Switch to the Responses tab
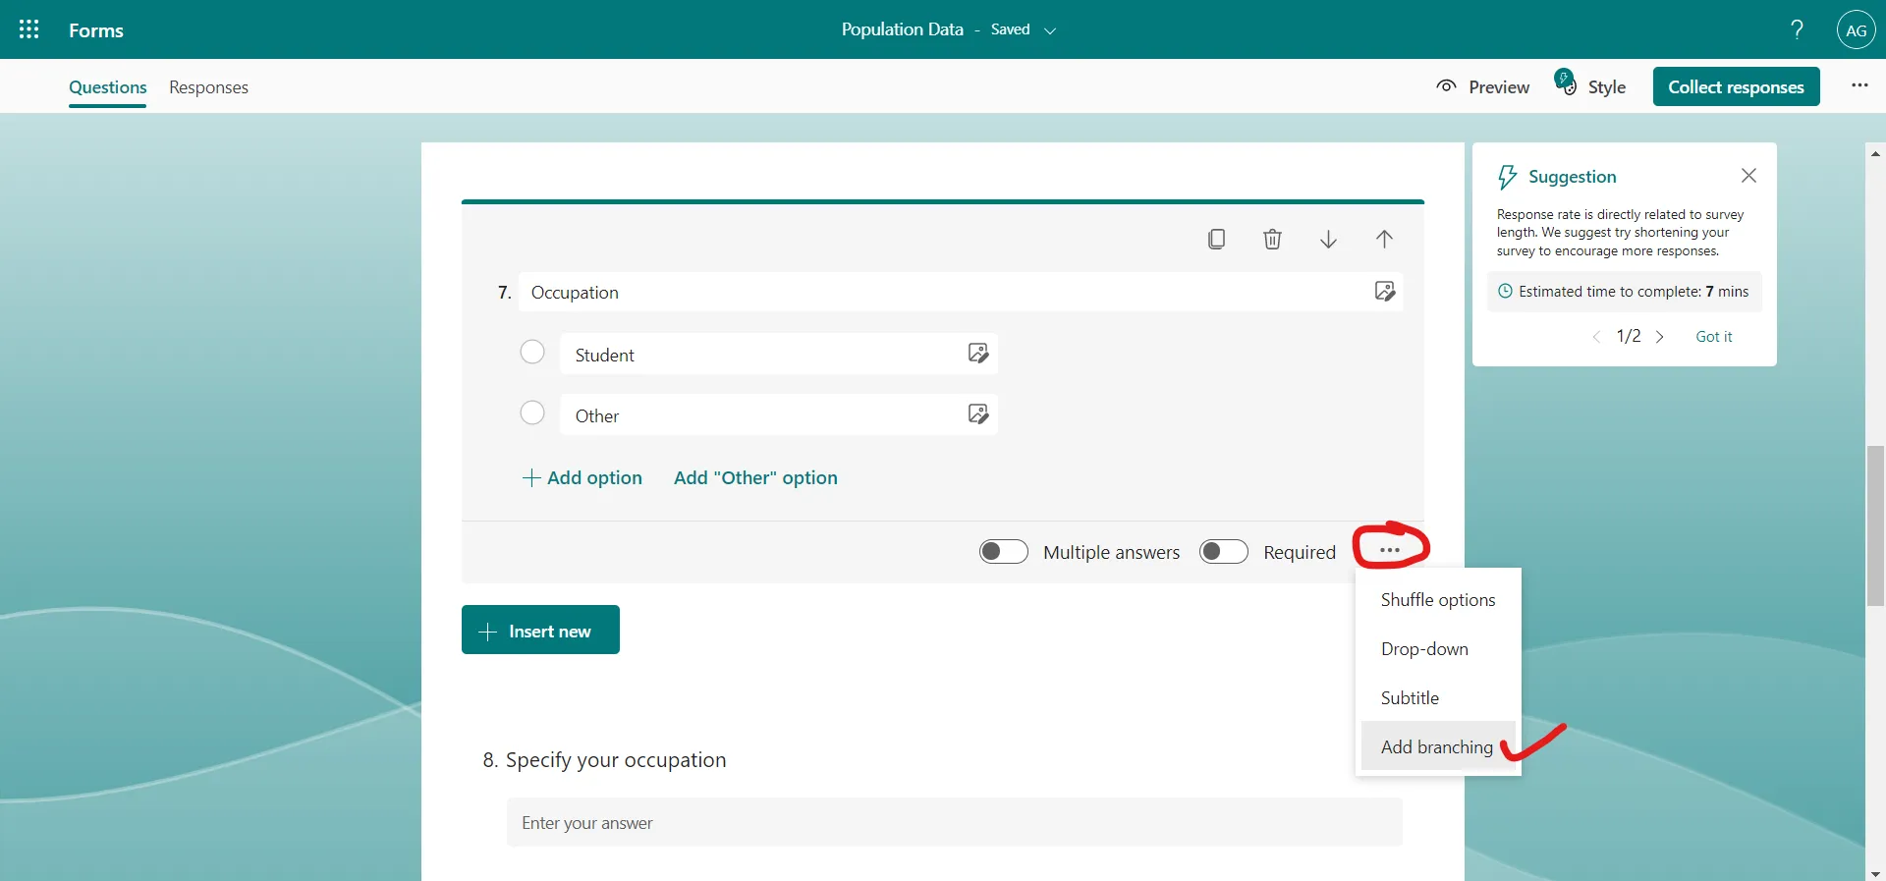 coord(208,87)
